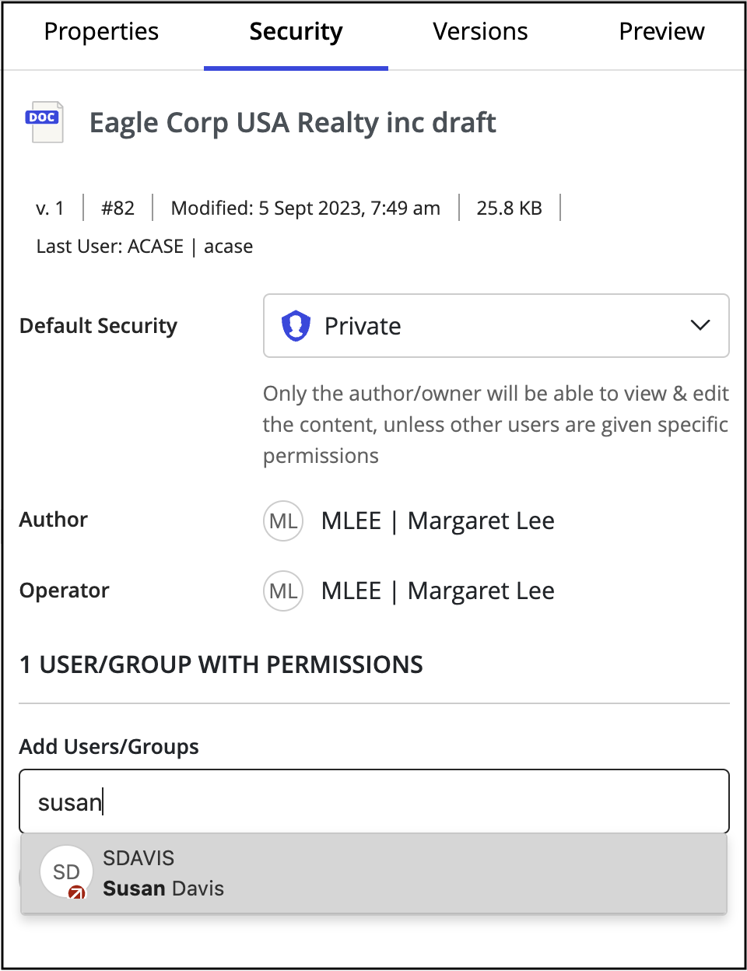Expand the Default Security dropdown arrow

click(700, 325)
